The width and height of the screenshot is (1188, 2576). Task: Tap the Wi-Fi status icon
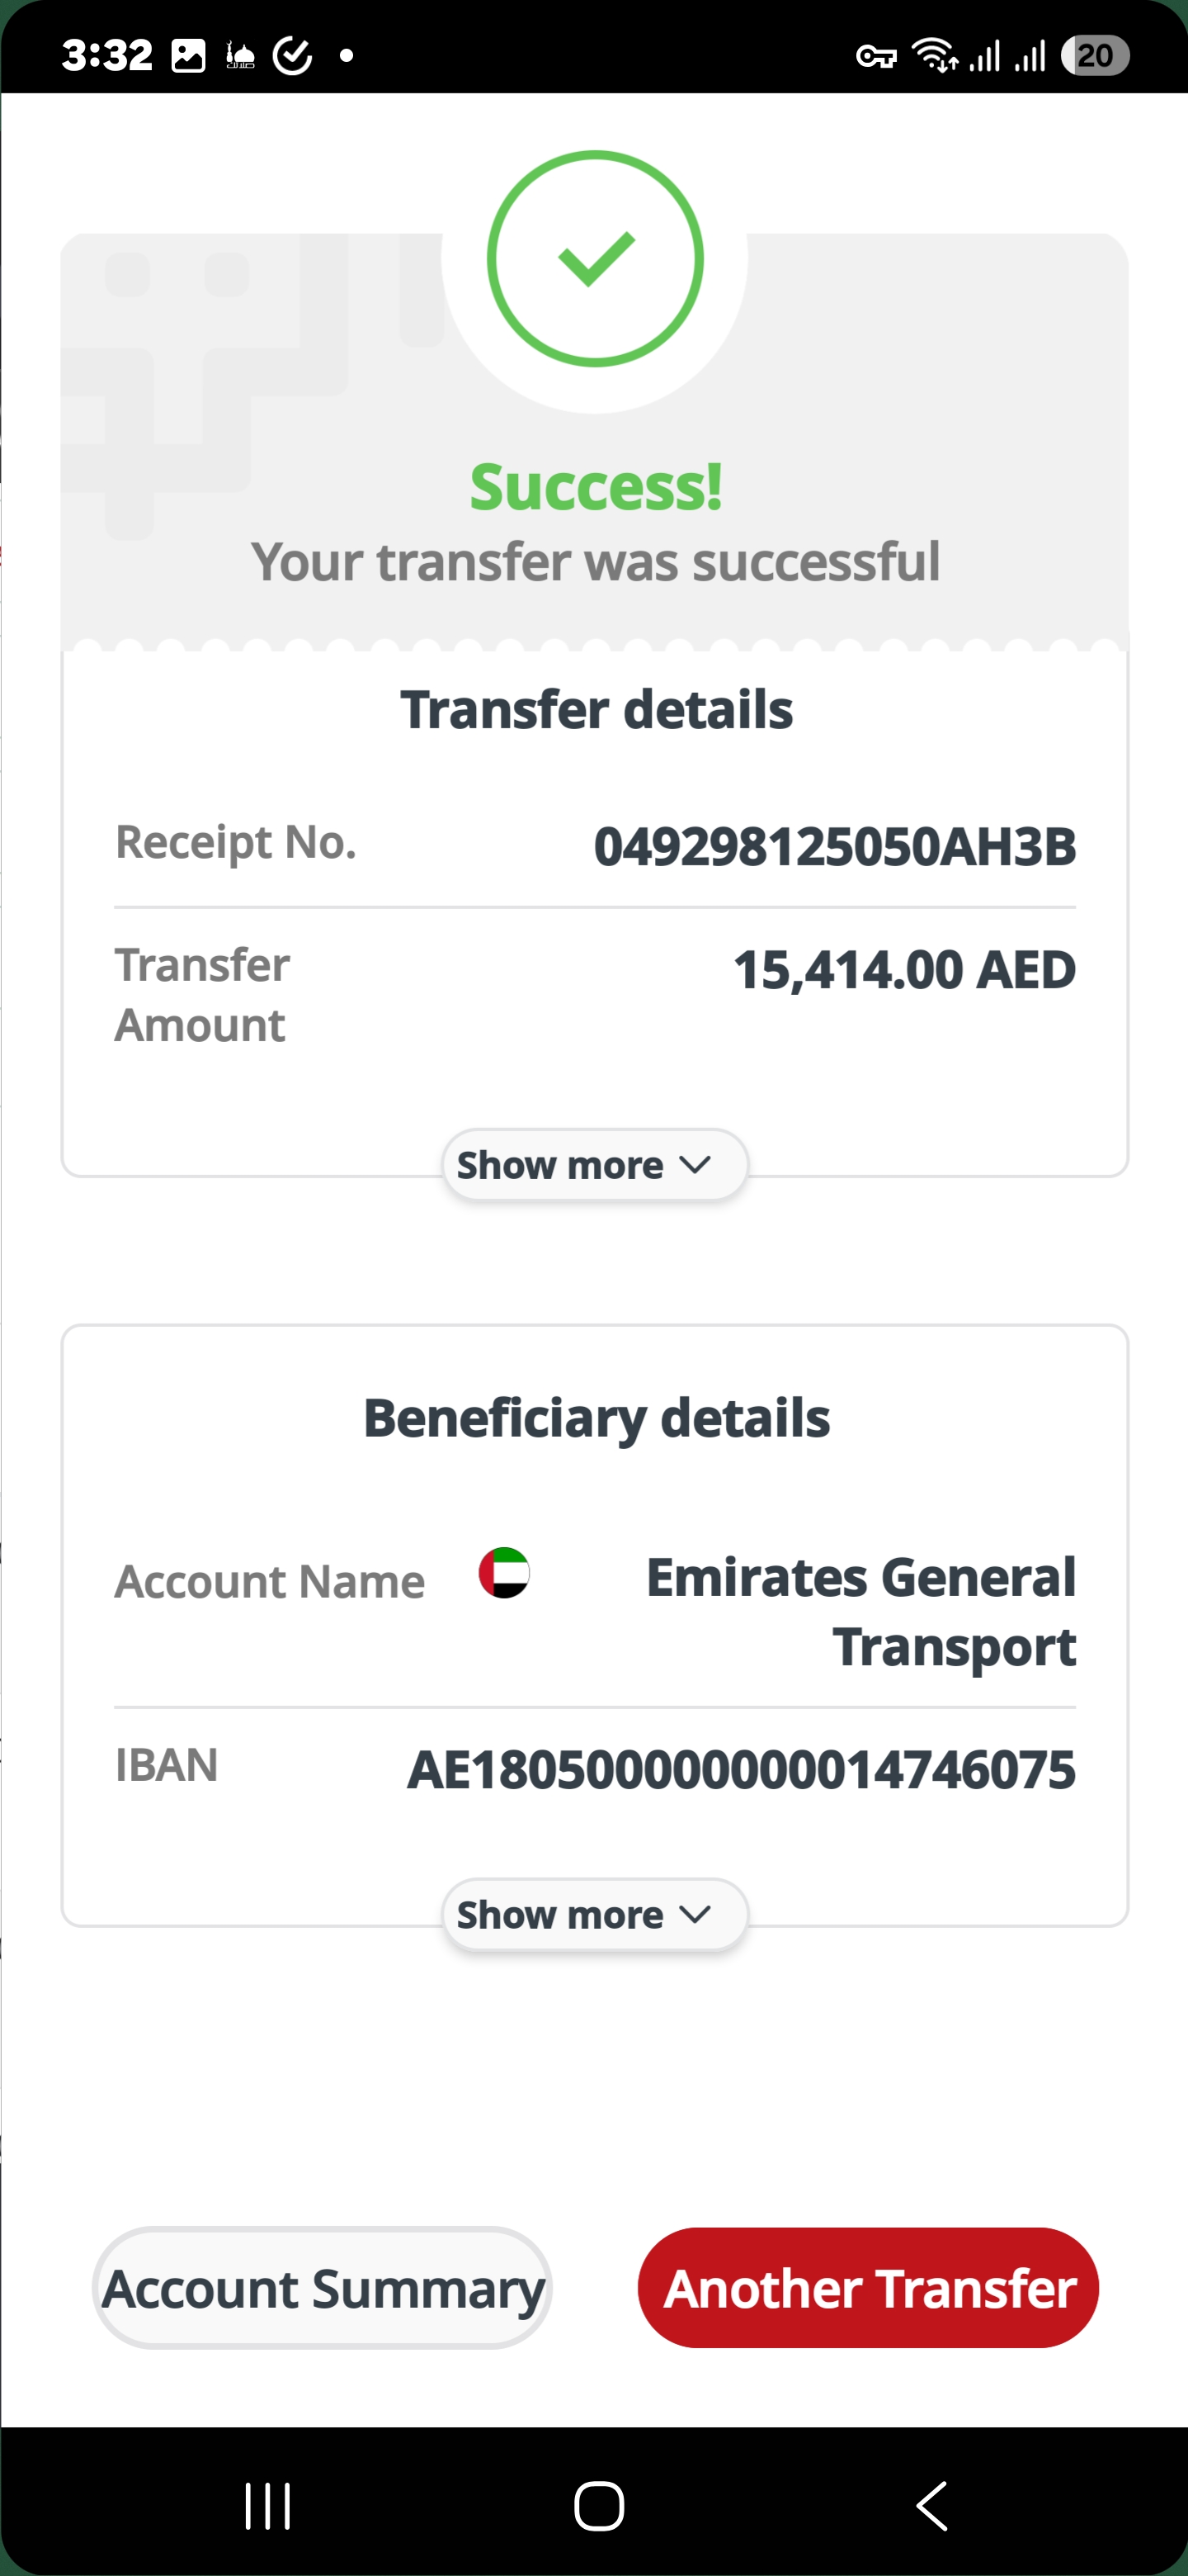point(936,55)
